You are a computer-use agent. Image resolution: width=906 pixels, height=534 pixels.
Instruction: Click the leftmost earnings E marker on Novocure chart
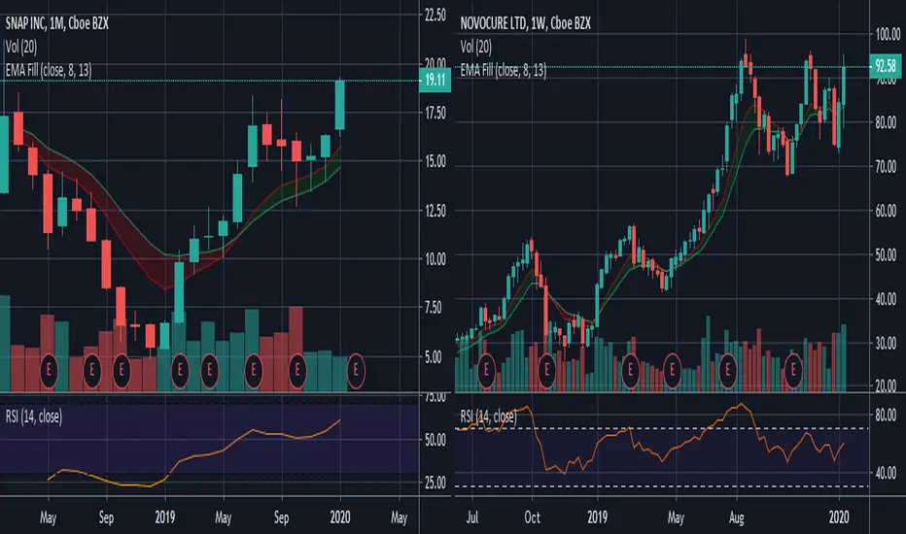(x=486, y=370)
